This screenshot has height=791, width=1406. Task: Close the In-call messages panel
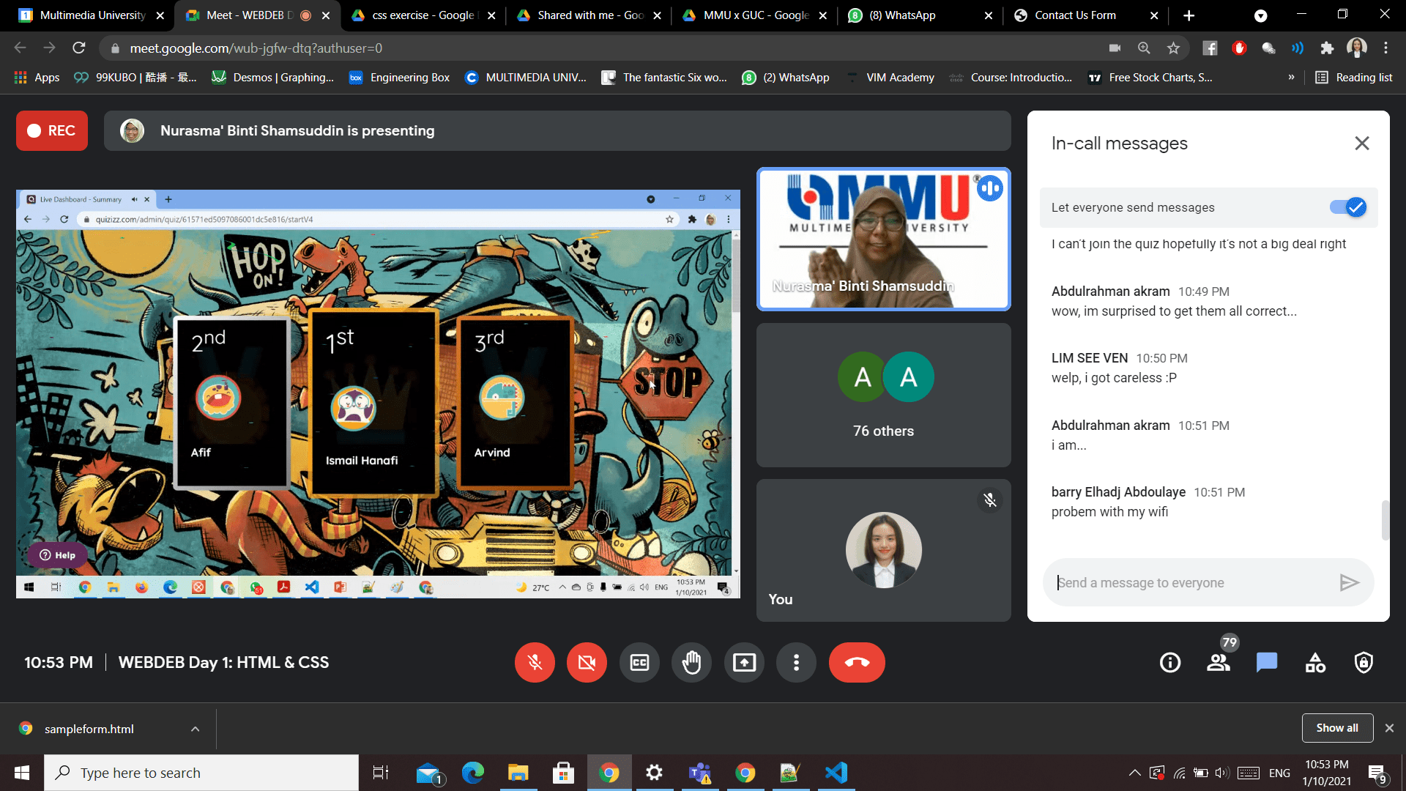pyautogui.click(x=1362, y=144)
